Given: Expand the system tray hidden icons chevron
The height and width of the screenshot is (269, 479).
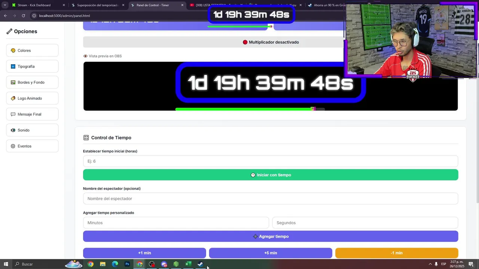Looking at the screenshot, I should click(430, 264).
